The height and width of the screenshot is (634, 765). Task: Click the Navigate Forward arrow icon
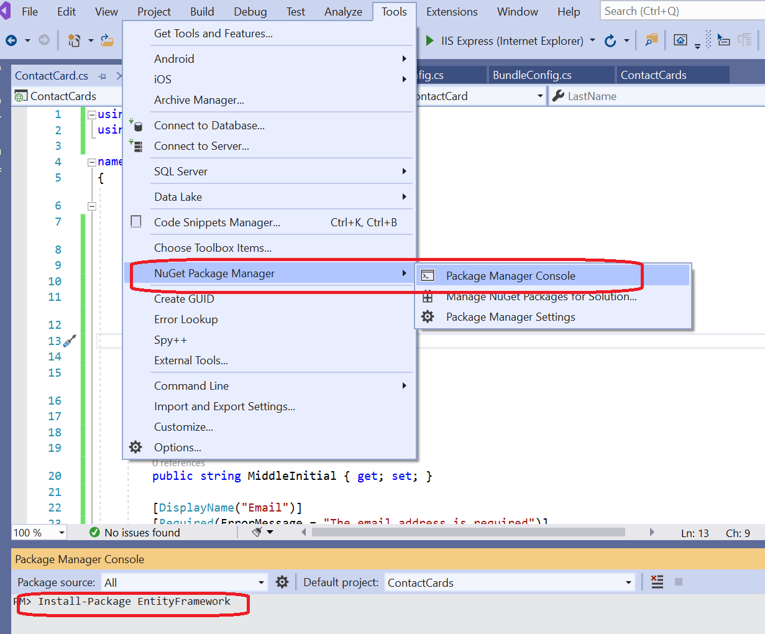point(44,40)
